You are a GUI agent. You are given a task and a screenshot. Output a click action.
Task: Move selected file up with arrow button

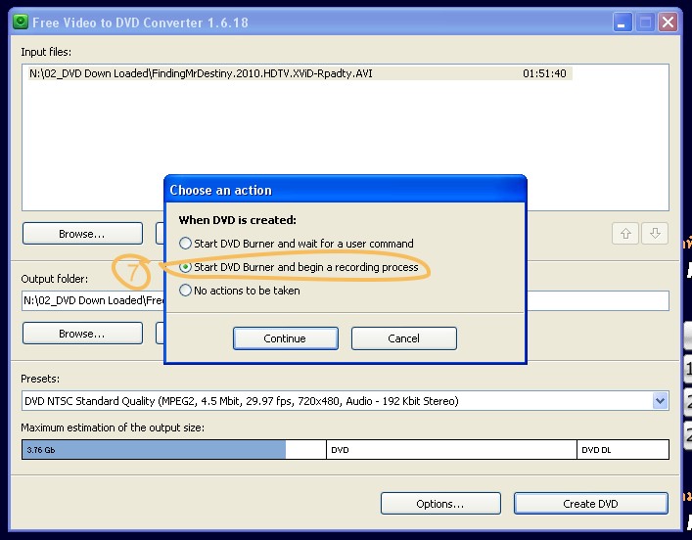tap(625, 234)
